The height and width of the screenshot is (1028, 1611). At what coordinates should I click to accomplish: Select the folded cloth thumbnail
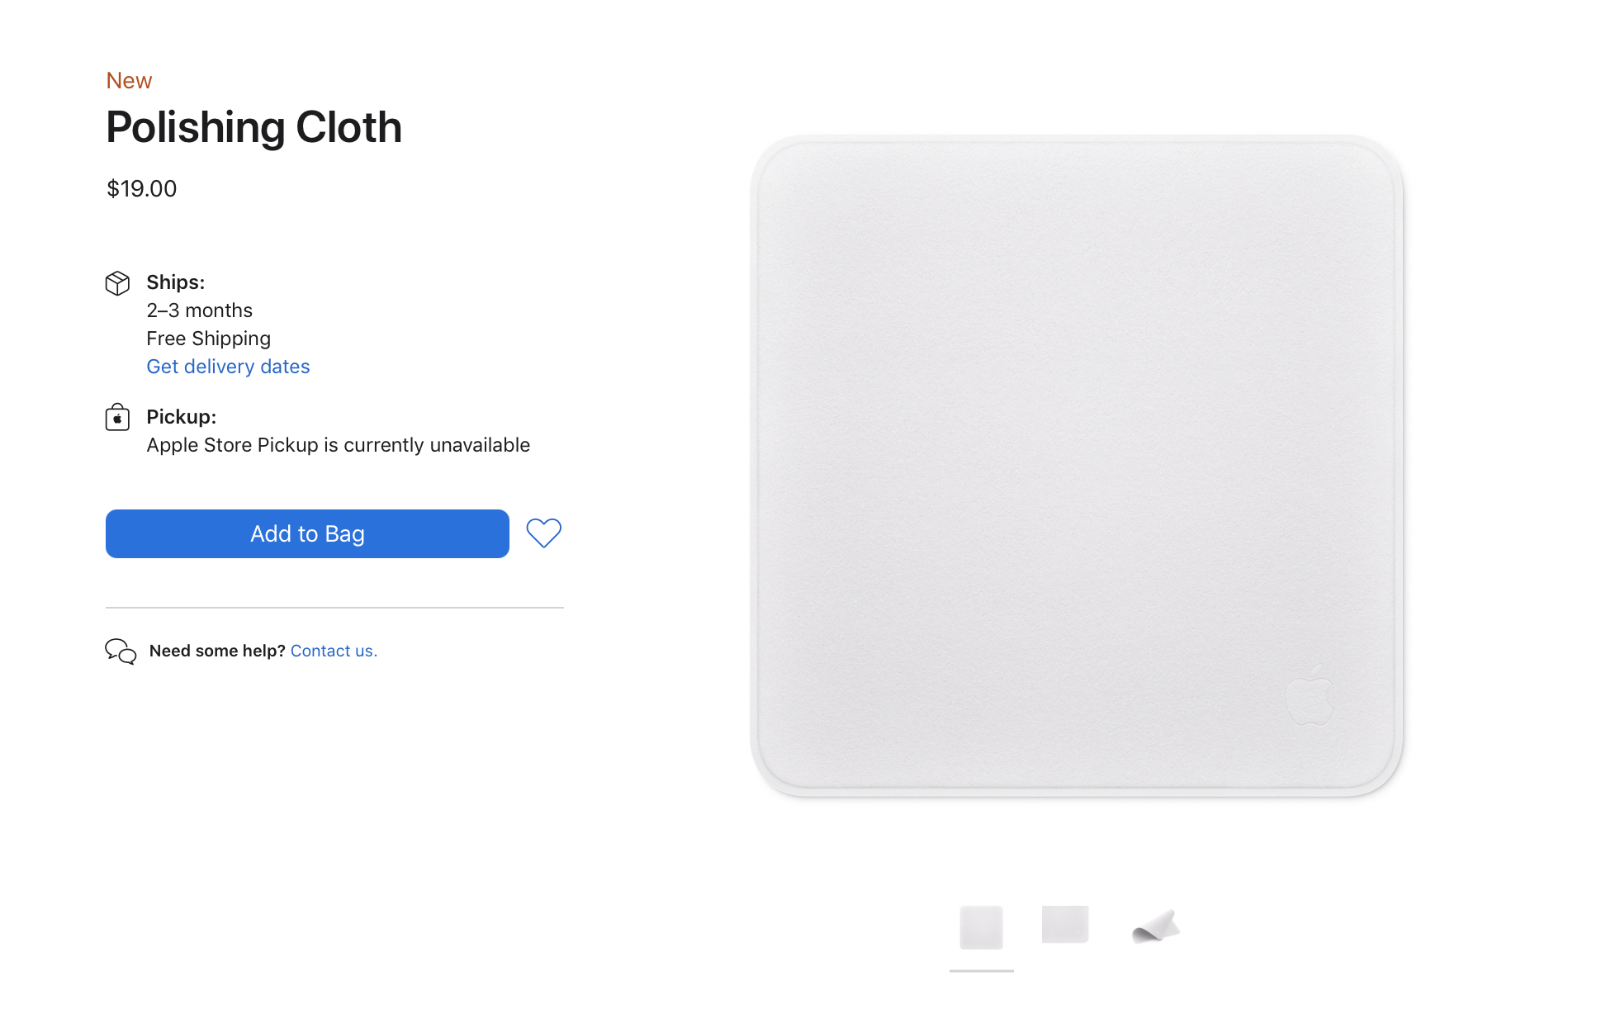[1155, 926]
